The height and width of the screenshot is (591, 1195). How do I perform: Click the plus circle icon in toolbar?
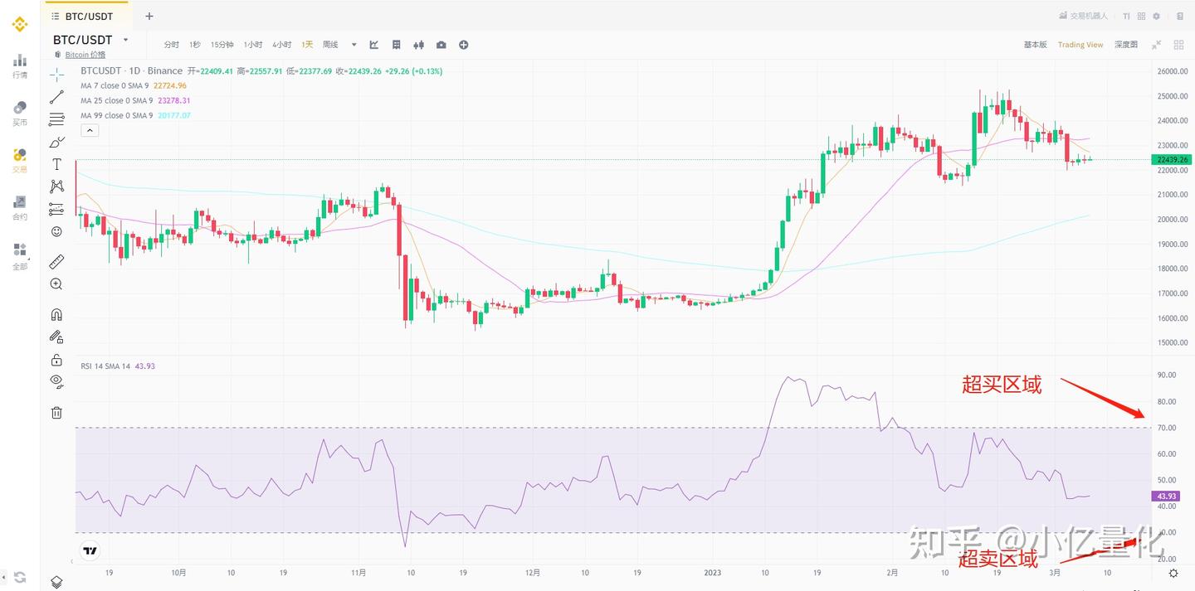464,45
